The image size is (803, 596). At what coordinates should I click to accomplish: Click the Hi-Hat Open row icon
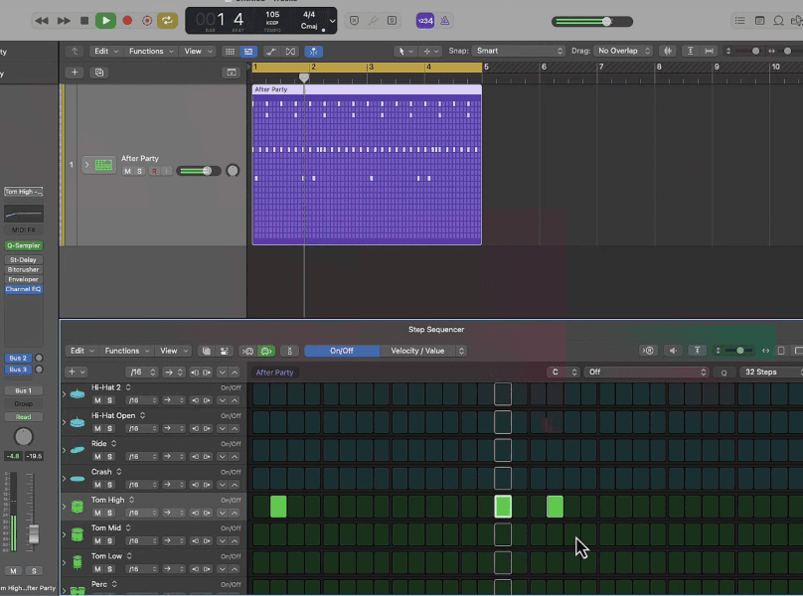(x=78, y=422)
